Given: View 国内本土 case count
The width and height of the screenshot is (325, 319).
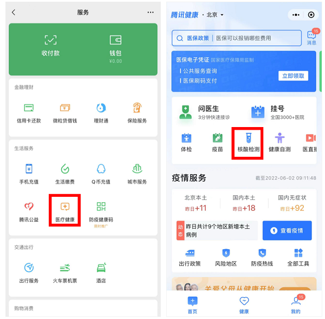Looking at the screenshot, I should point(244,203).
